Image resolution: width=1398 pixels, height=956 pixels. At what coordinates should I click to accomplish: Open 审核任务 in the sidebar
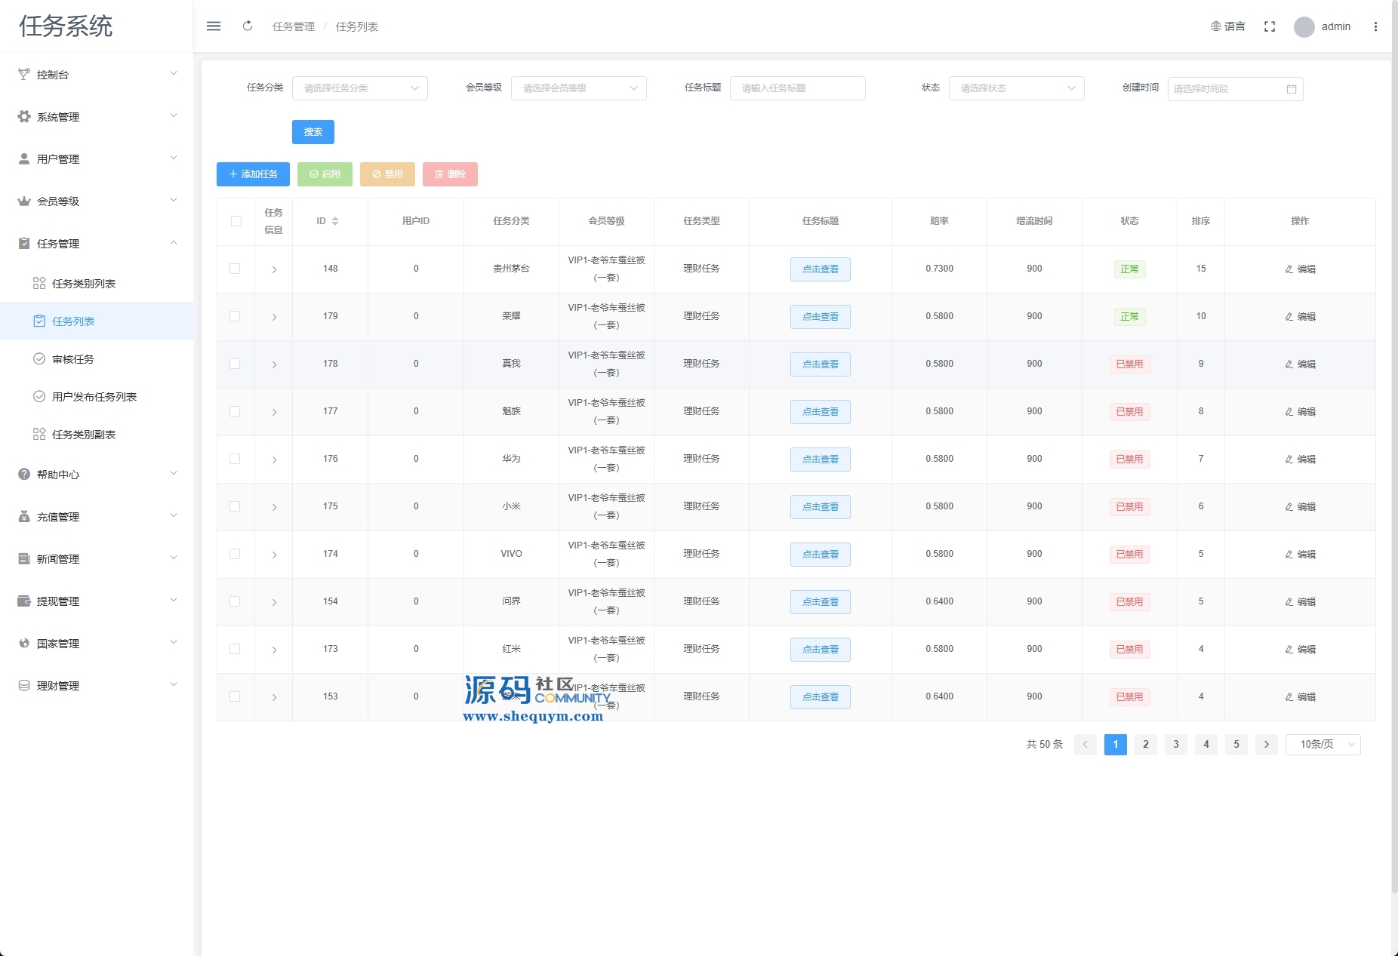coord(73,359)
